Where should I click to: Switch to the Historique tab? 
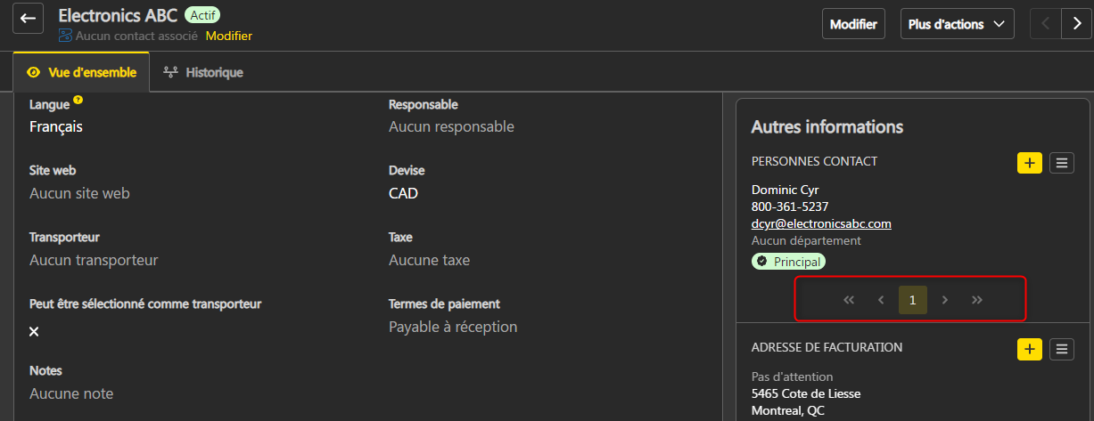[x=202, y=72]
